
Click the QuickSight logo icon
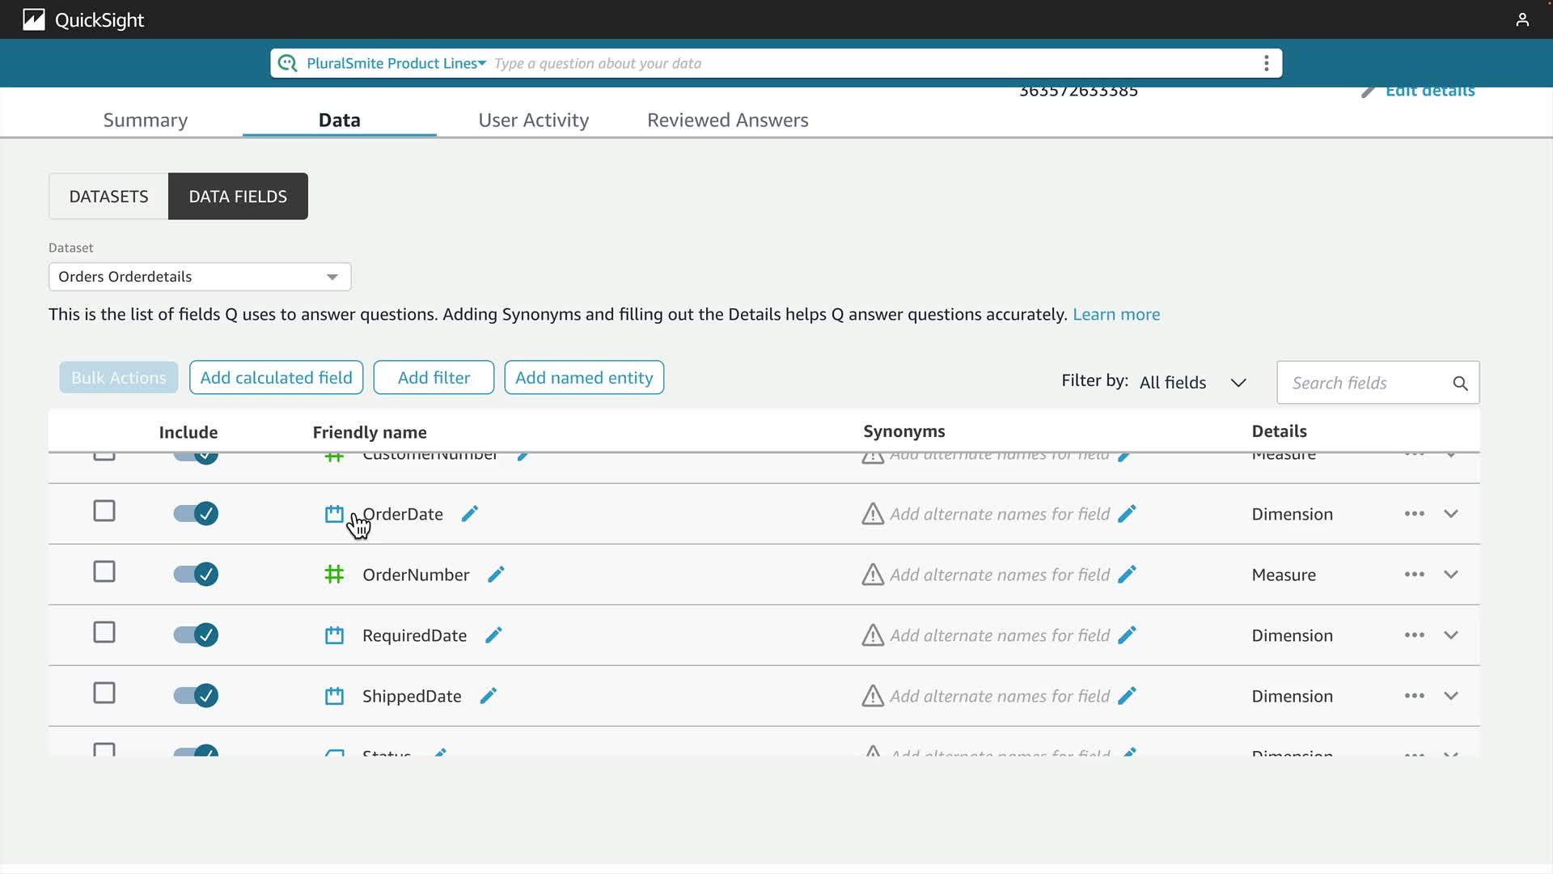click(x=33, y=19)
